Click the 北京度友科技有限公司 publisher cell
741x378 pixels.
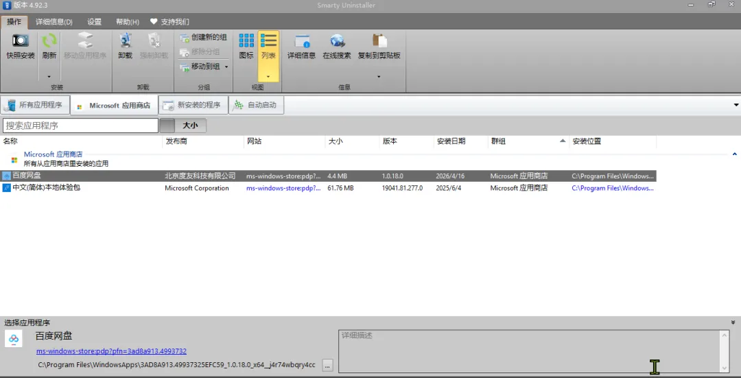(200, 176)
